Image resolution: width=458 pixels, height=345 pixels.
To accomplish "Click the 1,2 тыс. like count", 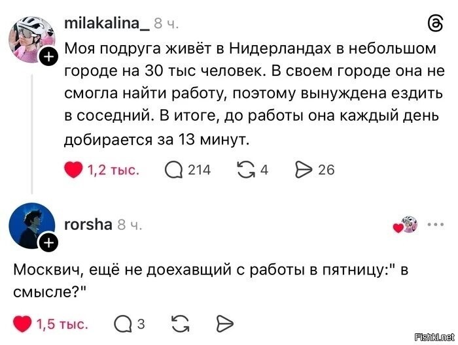I will (113, 170).
